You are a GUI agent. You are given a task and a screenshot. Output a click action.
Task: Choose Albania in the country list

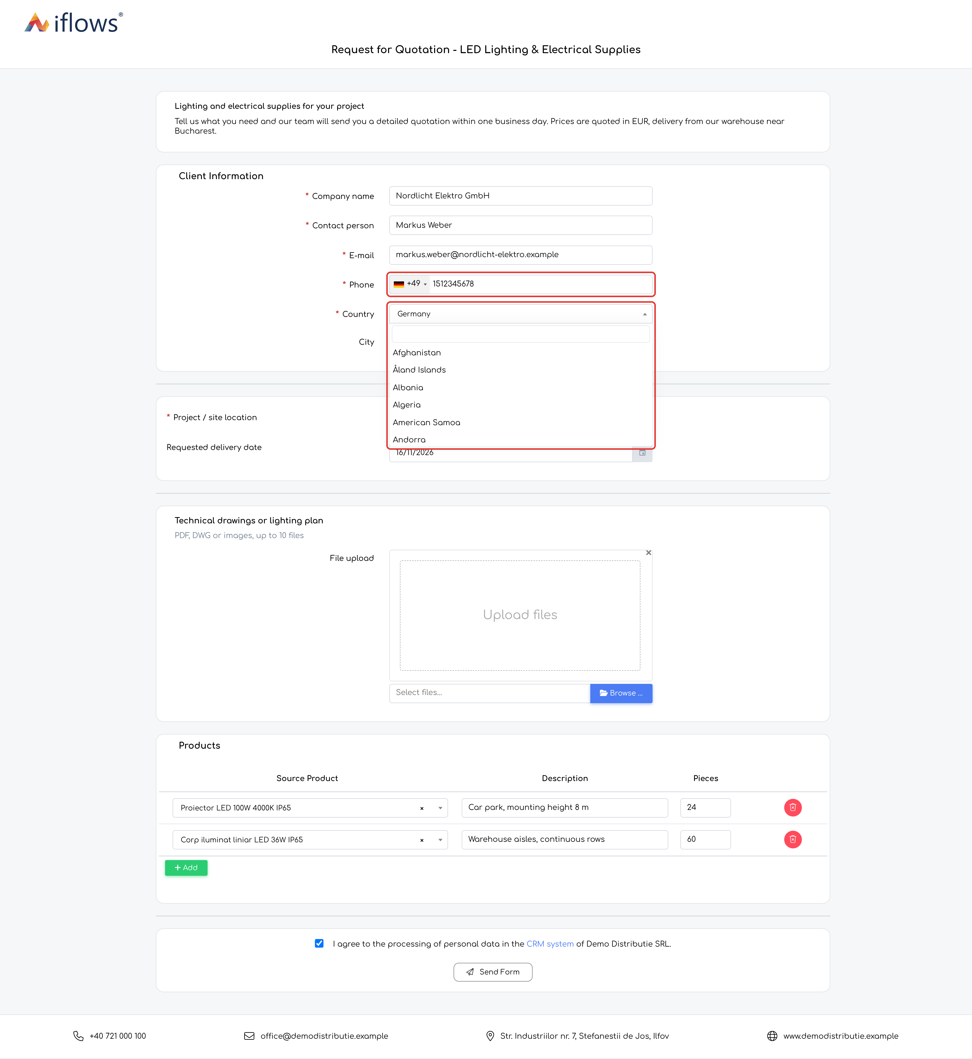tap(521, 388)
